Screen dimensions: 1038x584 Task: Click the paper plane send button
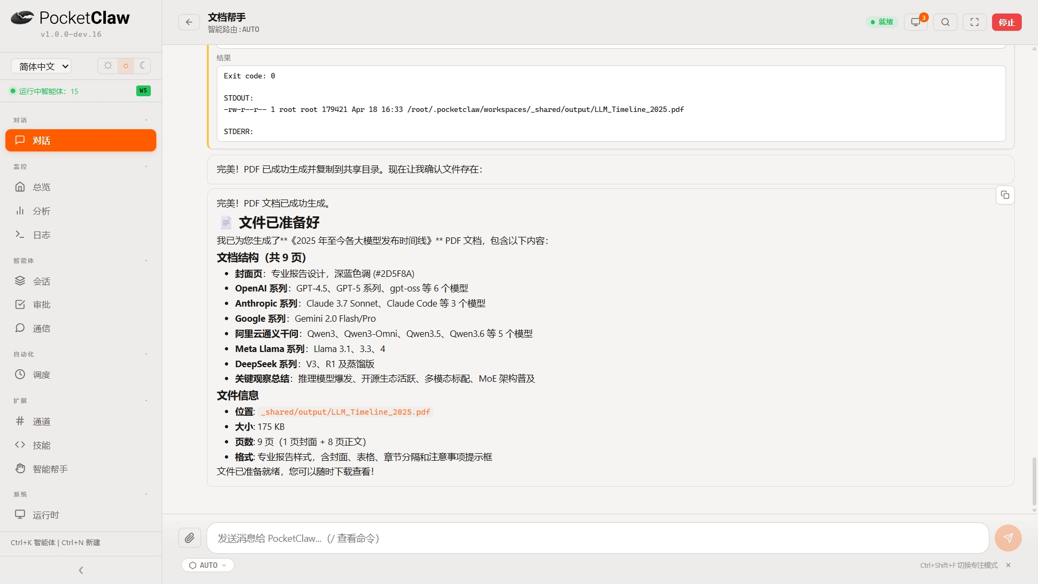tap(1008, 538)
